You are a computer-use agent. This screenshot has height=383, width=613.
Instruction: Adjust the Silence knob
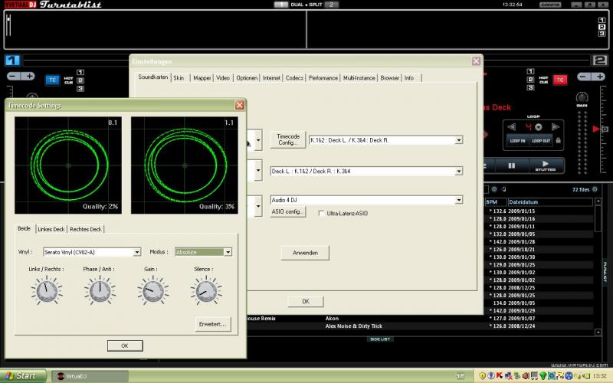pos(206,291)
